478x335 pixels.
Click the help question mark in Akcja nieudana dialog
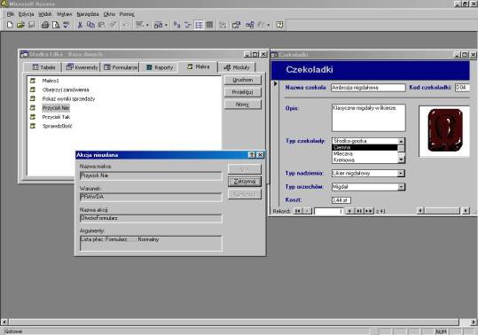[x=252, y=155]
